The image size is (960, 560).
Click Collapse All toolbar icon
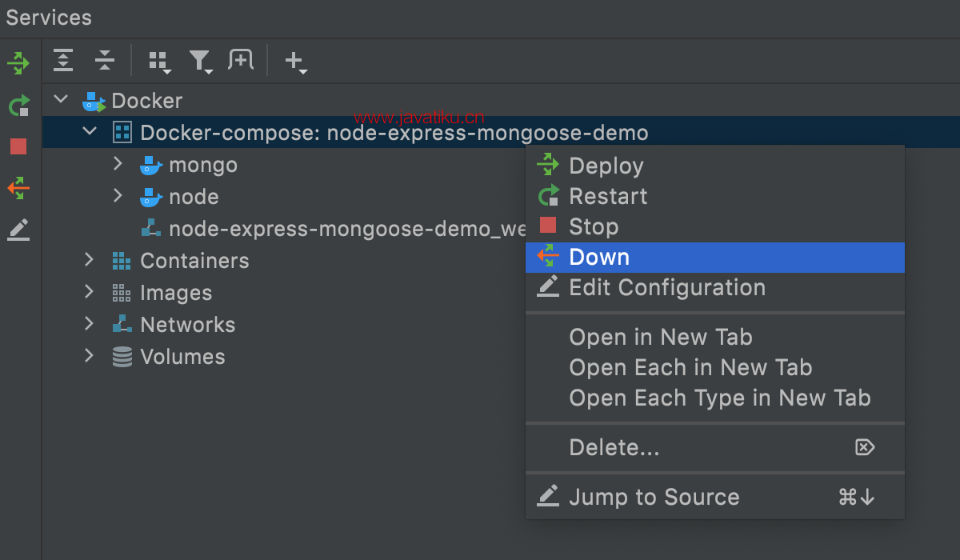click(105, 60)
